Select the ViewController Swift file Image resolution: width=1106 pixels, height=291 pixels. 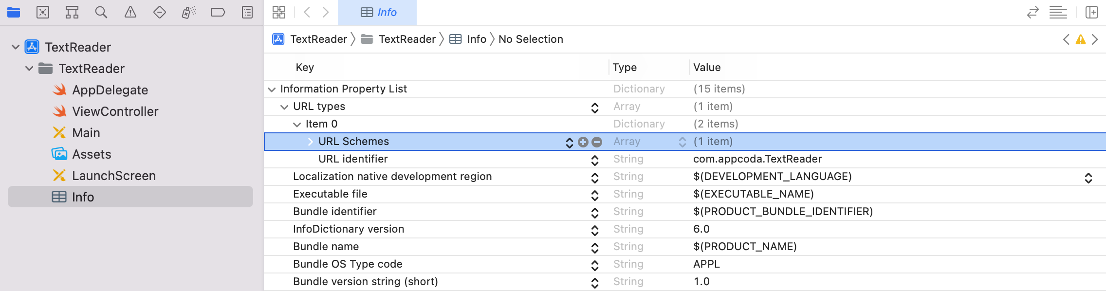pyautogui.click(x=115, y=111)
